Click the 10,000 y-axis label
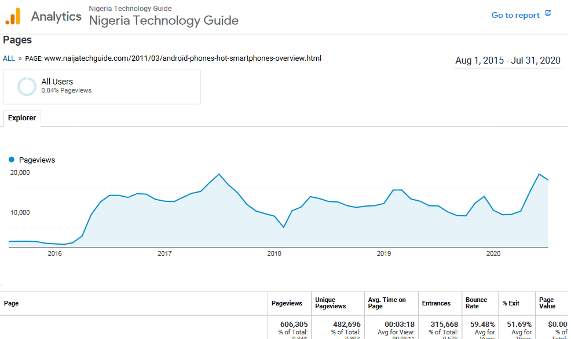This screenshot has height=339, width=571. coord(20,212)
